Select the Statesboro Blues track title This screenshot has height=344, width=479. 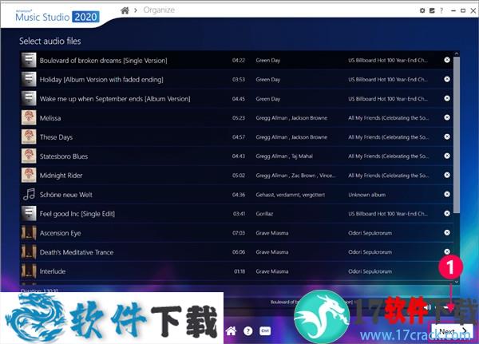pyautogui.click(x=64, y=156)
